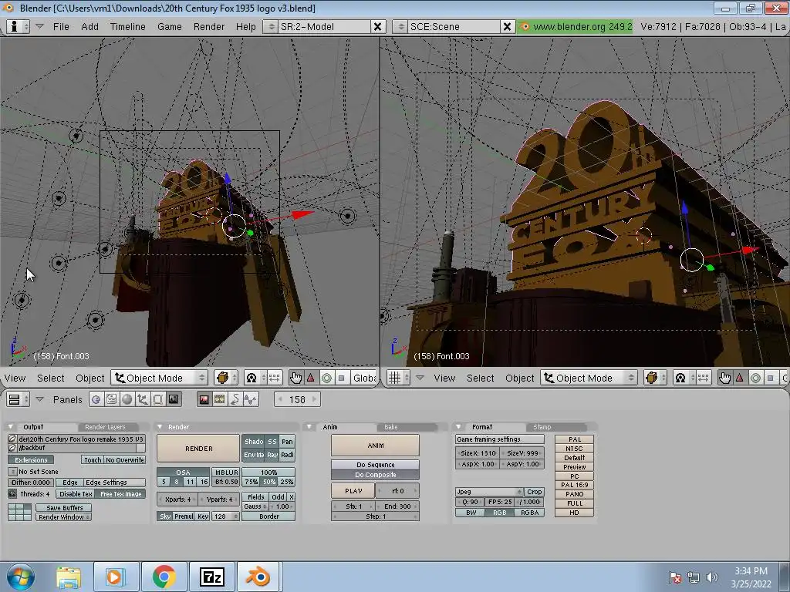Switch to Shading context sphere icon
Viewport: 790px width, 592px height.
point(127,399)
